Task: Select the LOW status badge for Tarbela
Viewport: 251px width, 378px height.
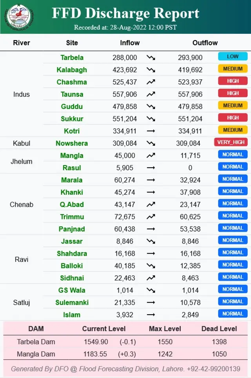Action: click(x=233, y=56)
